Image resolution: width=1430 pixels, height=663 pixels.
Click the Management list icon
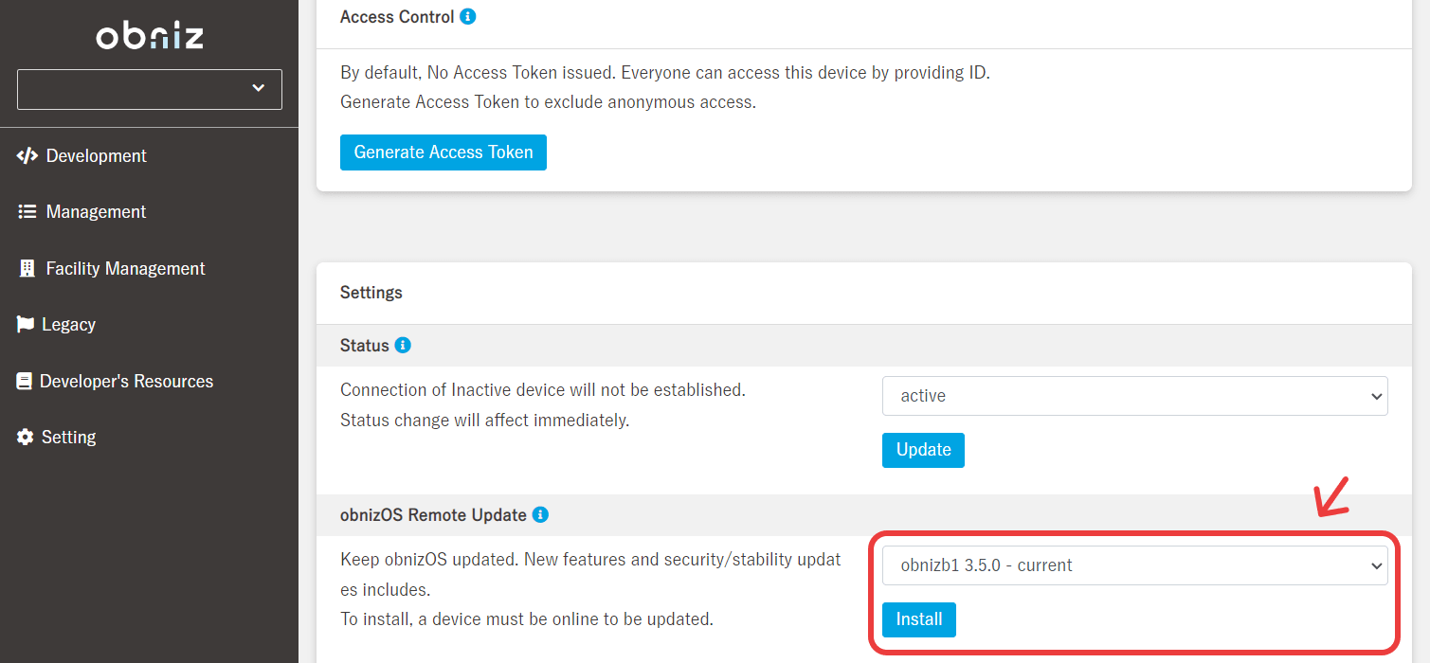[27, 212]
